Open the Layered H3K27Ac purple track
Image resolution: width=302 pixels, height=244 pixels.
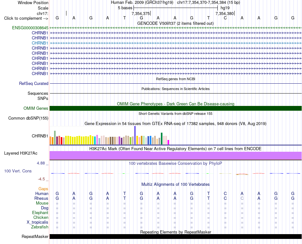click(175, 156)
